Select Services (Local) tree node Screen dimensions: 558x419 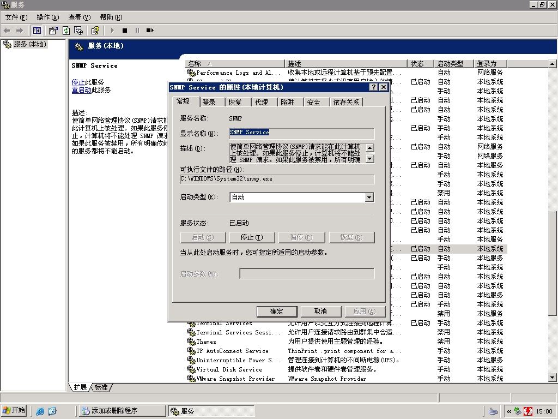click(x=30, y=44)
